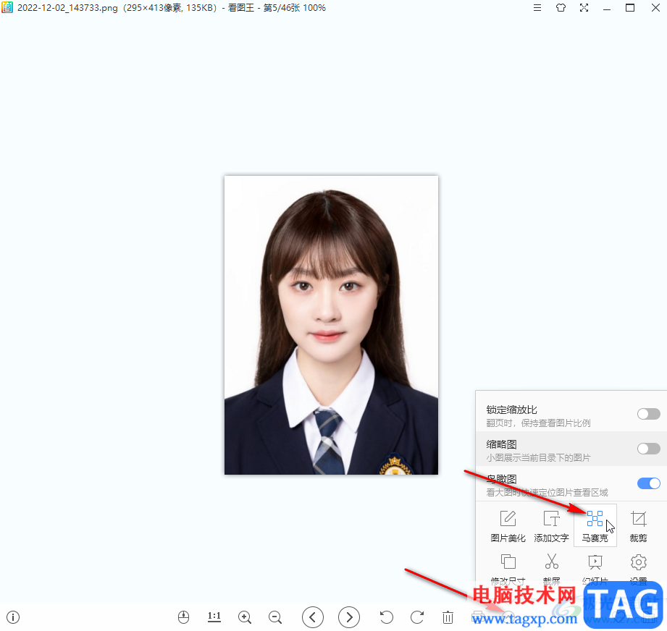Open 图片美化 image beautify tool

(x=508, y=526)
